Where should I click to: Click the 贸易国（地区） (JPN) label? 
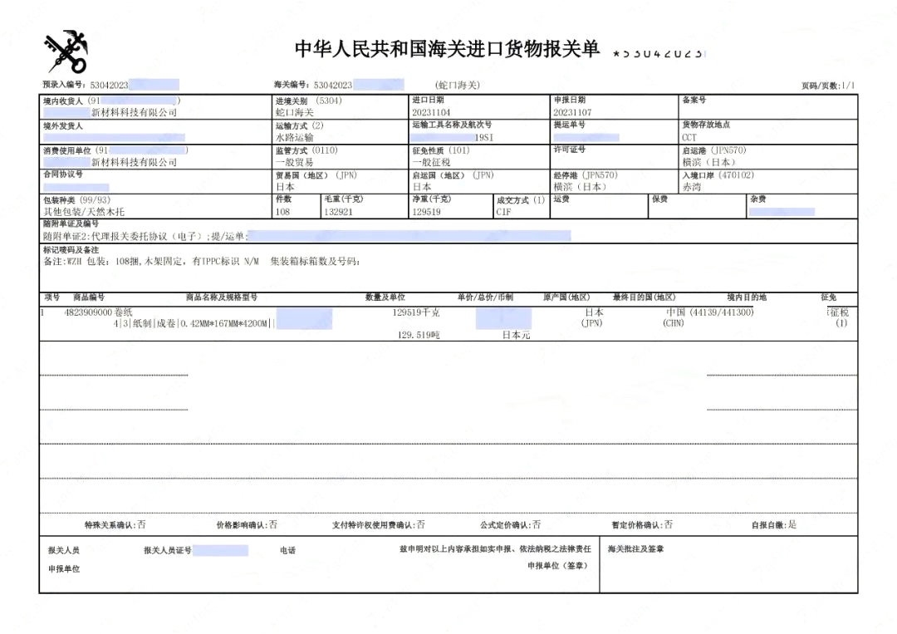tap(316, 175)
